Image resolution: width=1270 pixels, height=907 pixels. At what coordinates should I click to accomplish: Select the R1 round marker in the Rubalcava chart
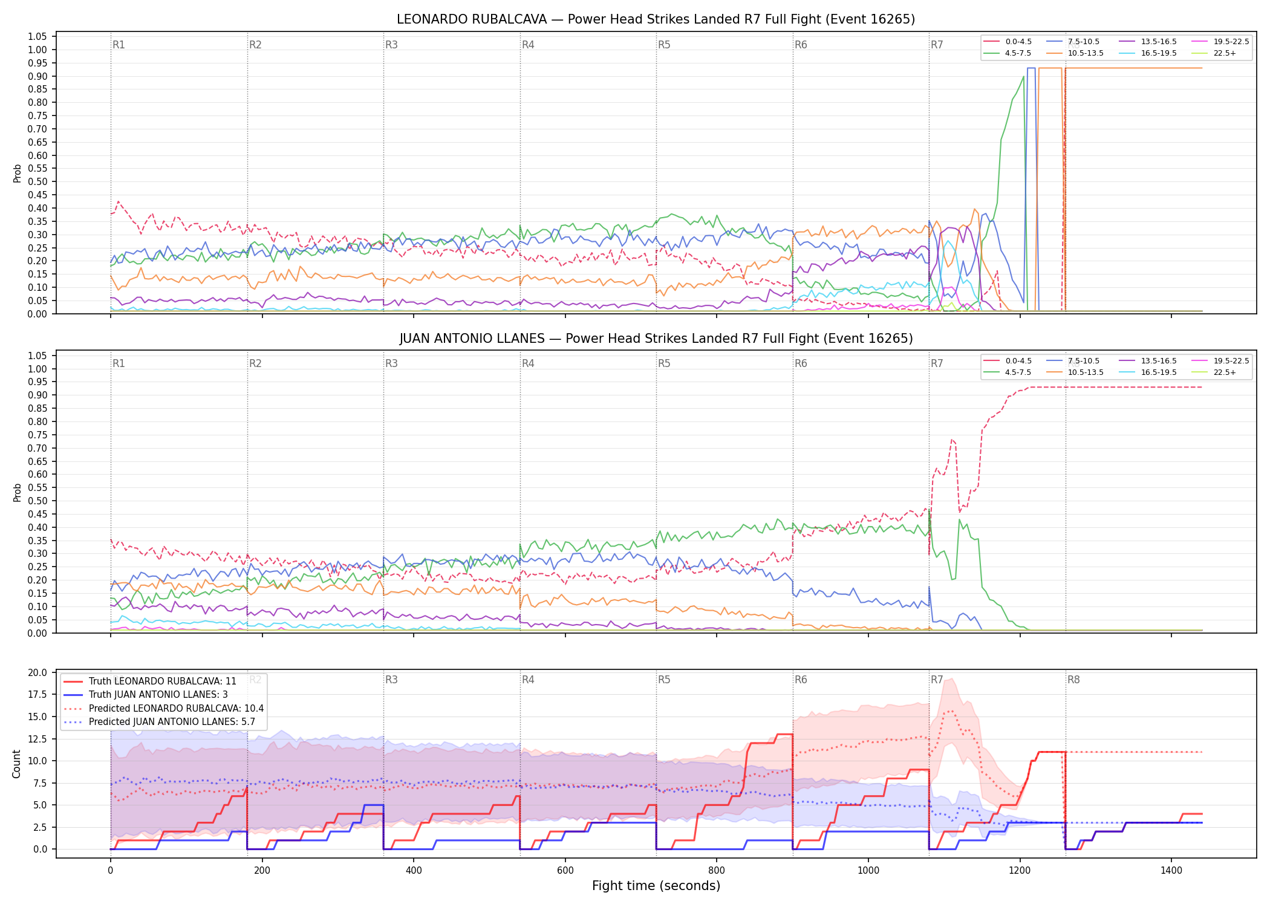tap(119, 45)
